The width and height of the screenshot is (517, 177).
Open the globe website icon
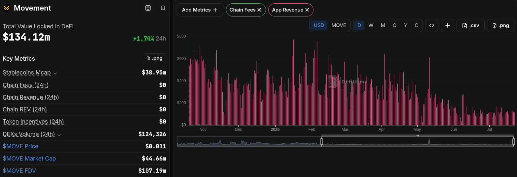tap(148, 8)
